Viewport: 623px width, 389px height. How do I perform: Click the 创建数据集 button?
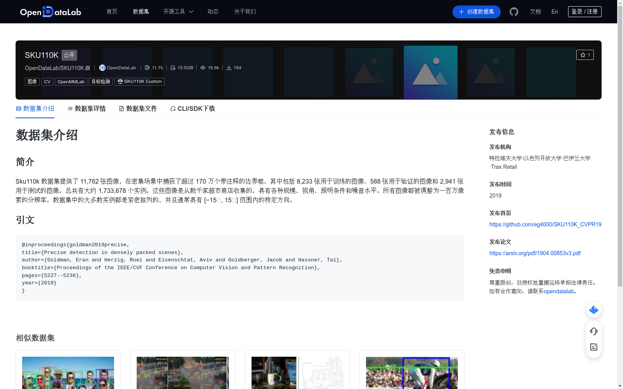(476, 12)
